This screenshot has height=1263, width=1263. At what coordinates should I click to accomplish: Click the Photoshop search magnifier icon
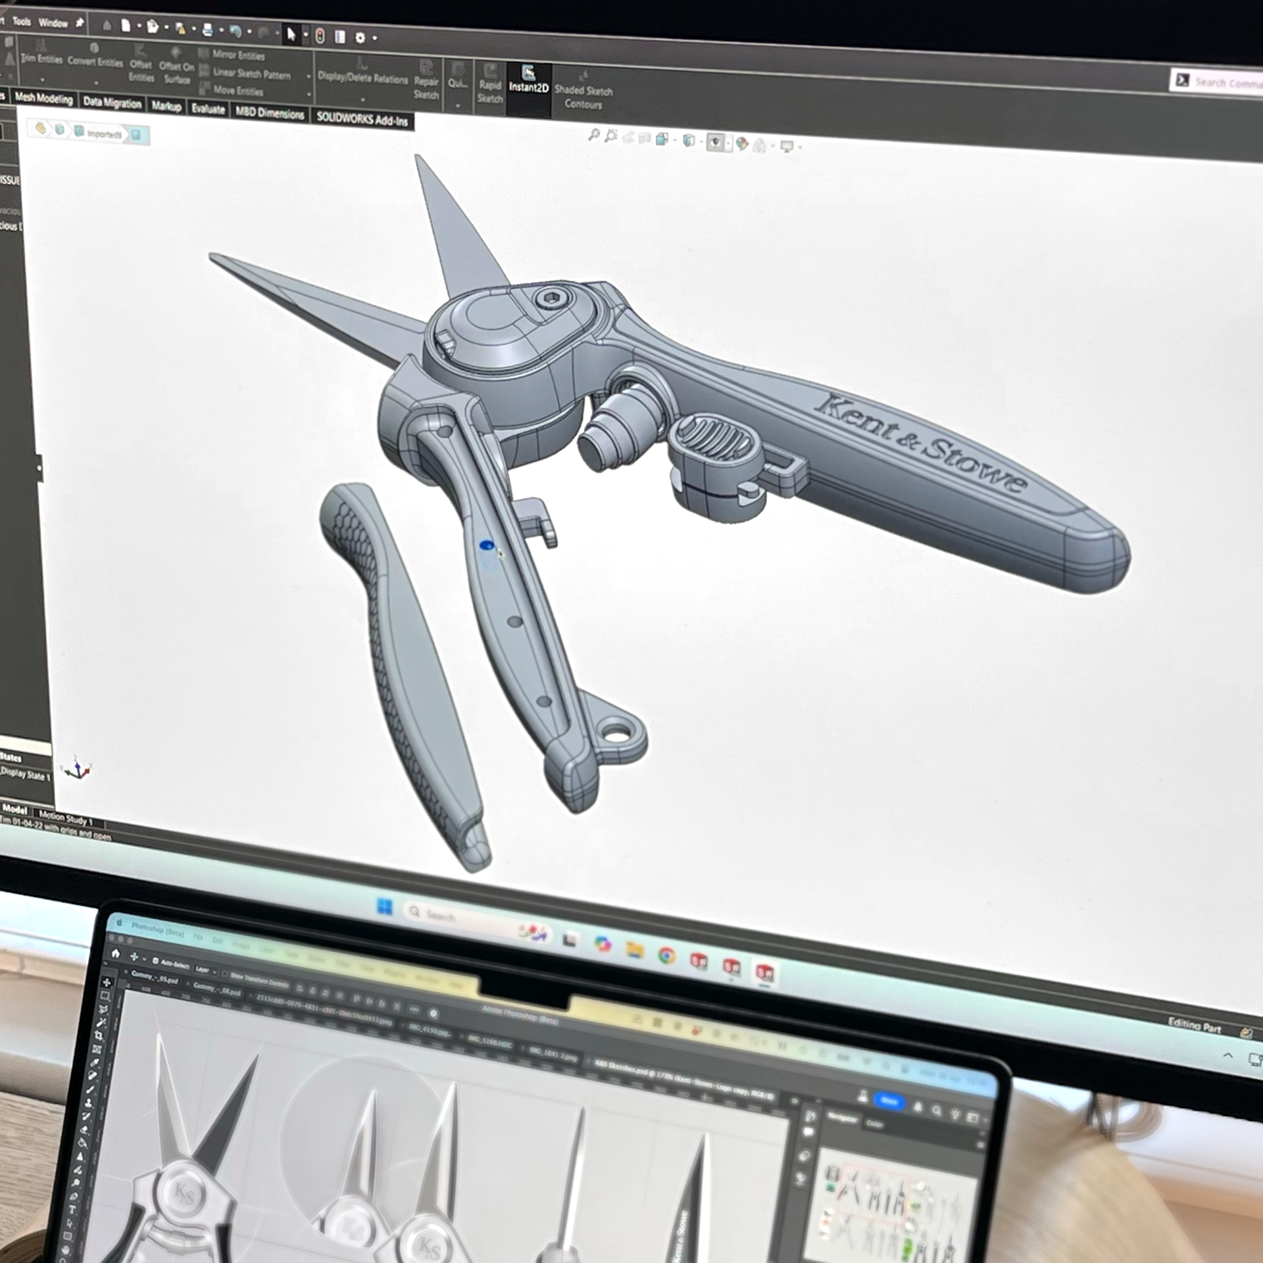936,1111
